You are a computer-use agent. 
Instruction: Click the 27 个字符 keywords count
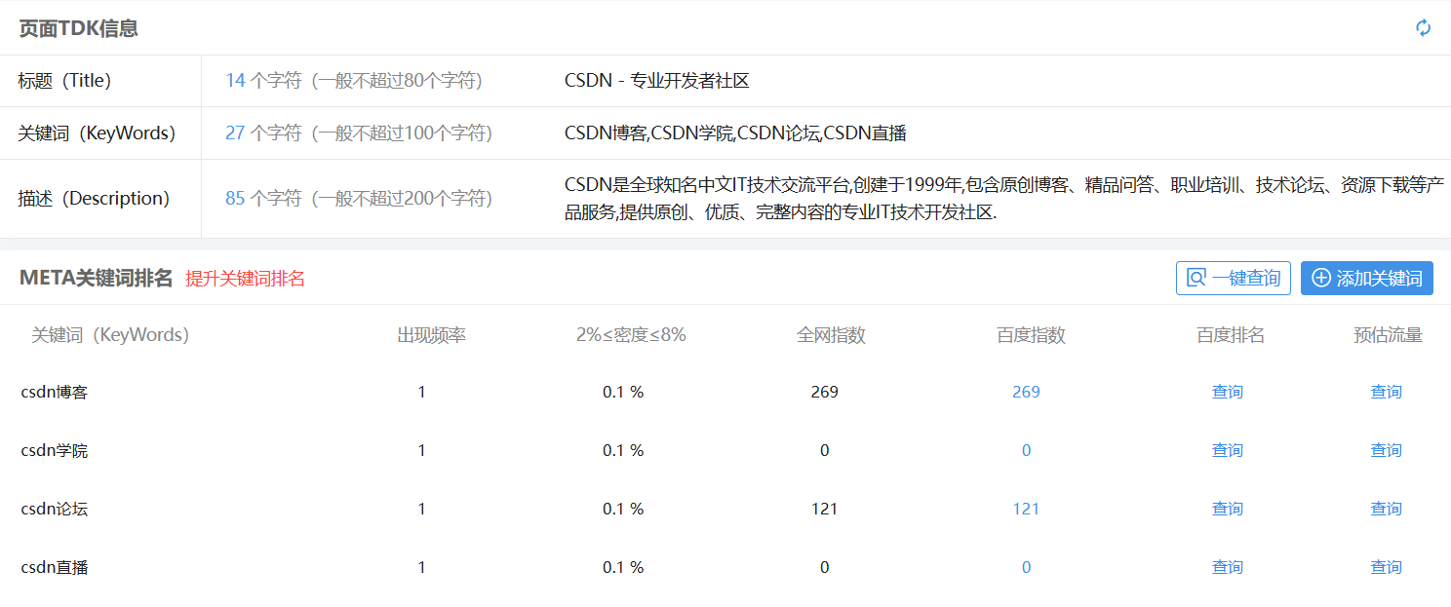tap(359, 133)
